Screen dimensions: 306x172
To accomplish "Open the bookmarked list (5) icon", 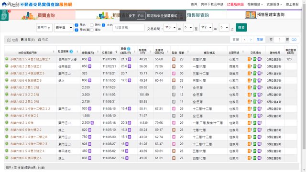I will [x=22, y=40].
